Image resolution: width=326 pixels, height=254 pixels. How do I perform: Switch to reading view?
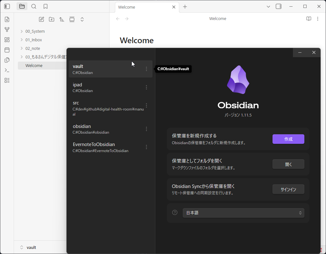tap(308, 19)
